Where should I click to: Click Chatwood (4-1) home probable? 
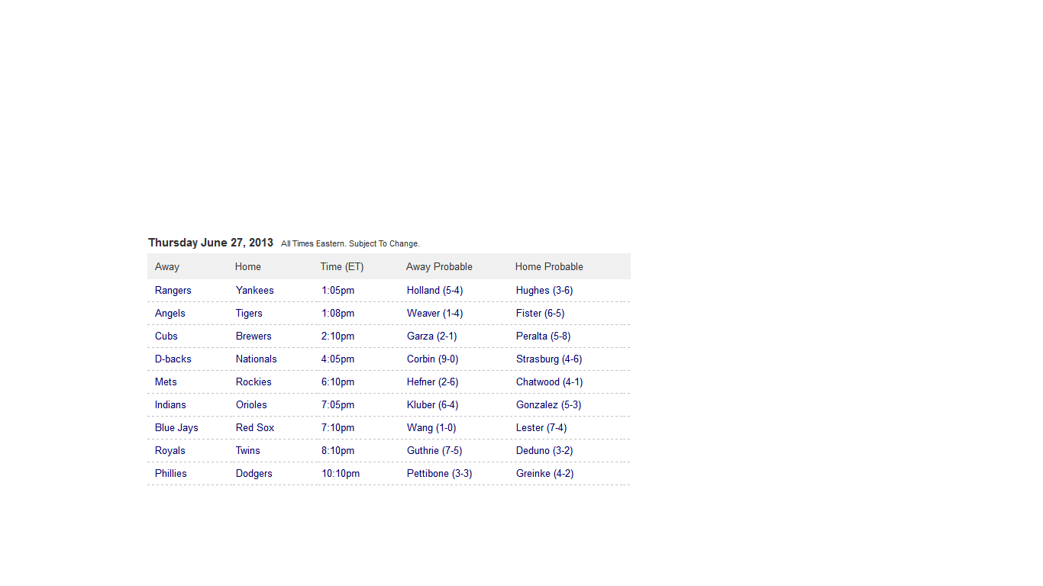pyautogui.click(x=550, y=382)
